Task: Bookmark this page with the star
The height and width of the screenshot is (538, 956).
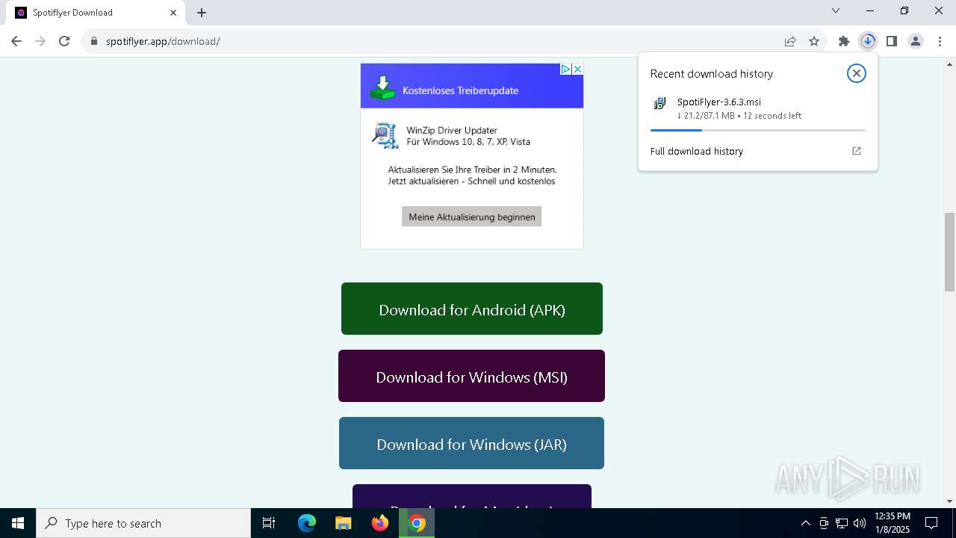Action: (814, 41)
